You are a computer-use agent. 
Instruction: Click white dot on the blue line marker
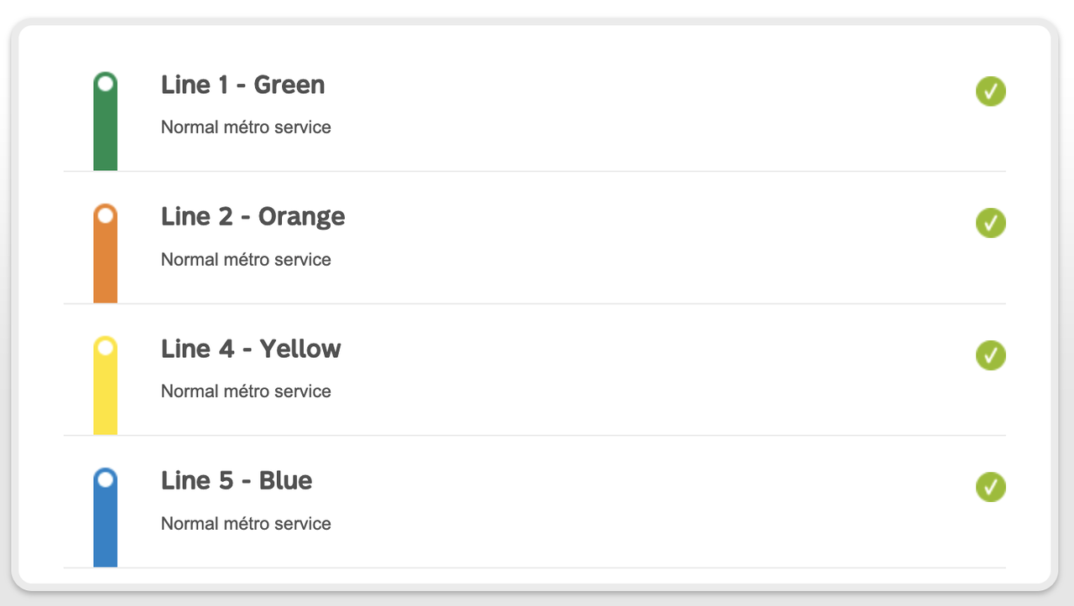tap(105, 479)
